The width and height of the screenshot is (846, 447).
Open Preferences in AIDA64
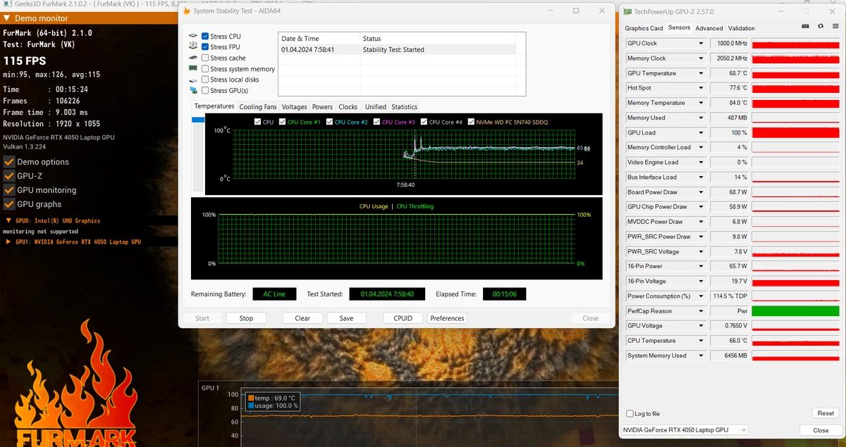[448, 318]
